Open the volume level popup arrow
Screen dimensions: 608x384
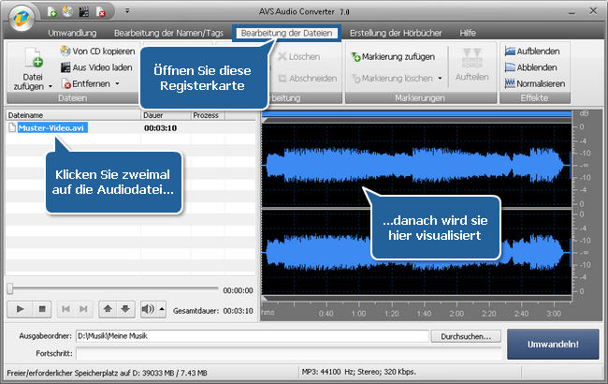pyautogui.click(x=162, y=309)
